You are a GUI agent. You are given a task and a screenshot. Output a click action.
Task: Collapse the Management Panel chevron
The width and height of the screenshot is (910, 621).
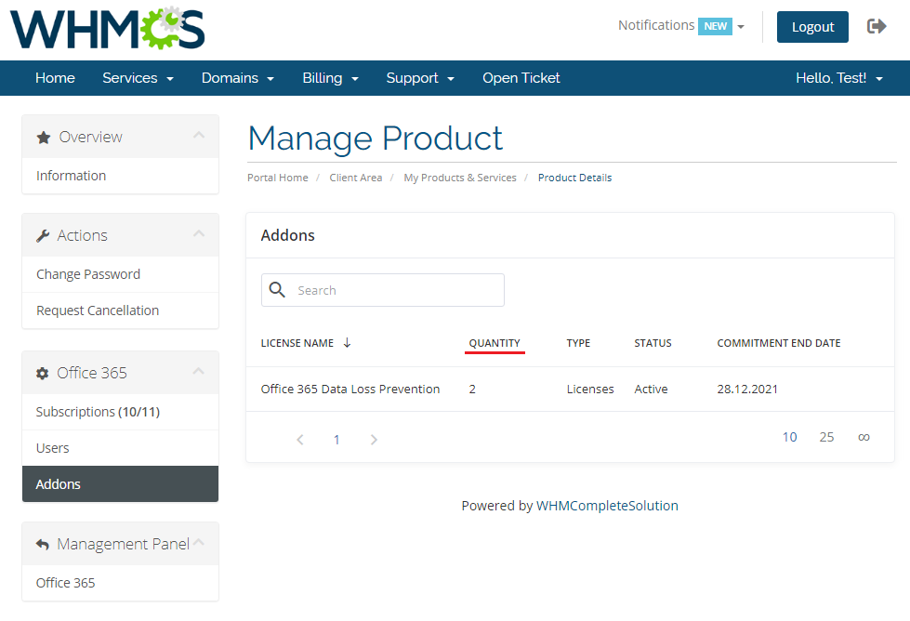[x=199, y=543]
